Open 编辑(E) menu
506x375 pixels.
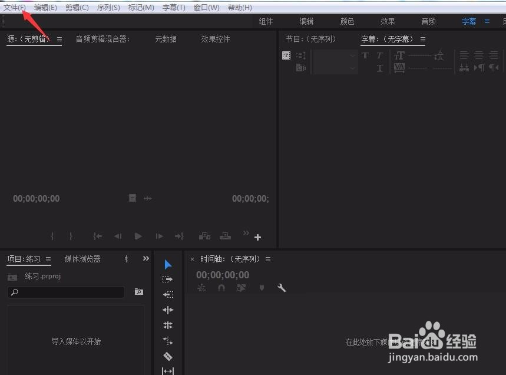pos(45,8)
